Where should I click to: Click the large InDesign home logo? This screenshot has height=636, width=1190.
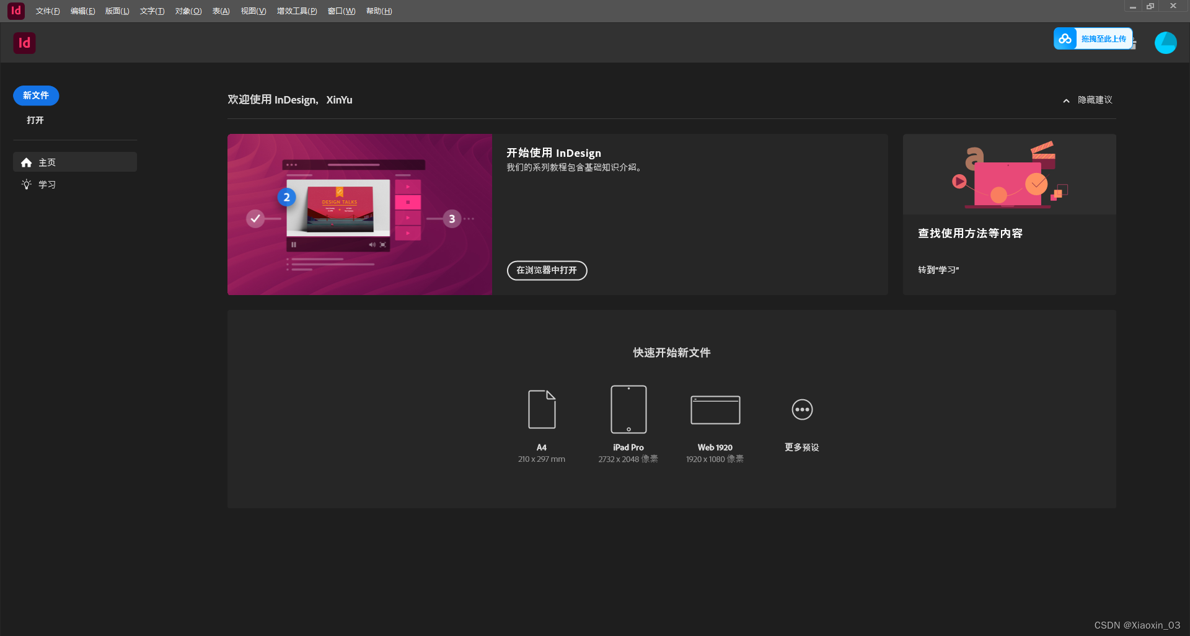click(25, 43)
